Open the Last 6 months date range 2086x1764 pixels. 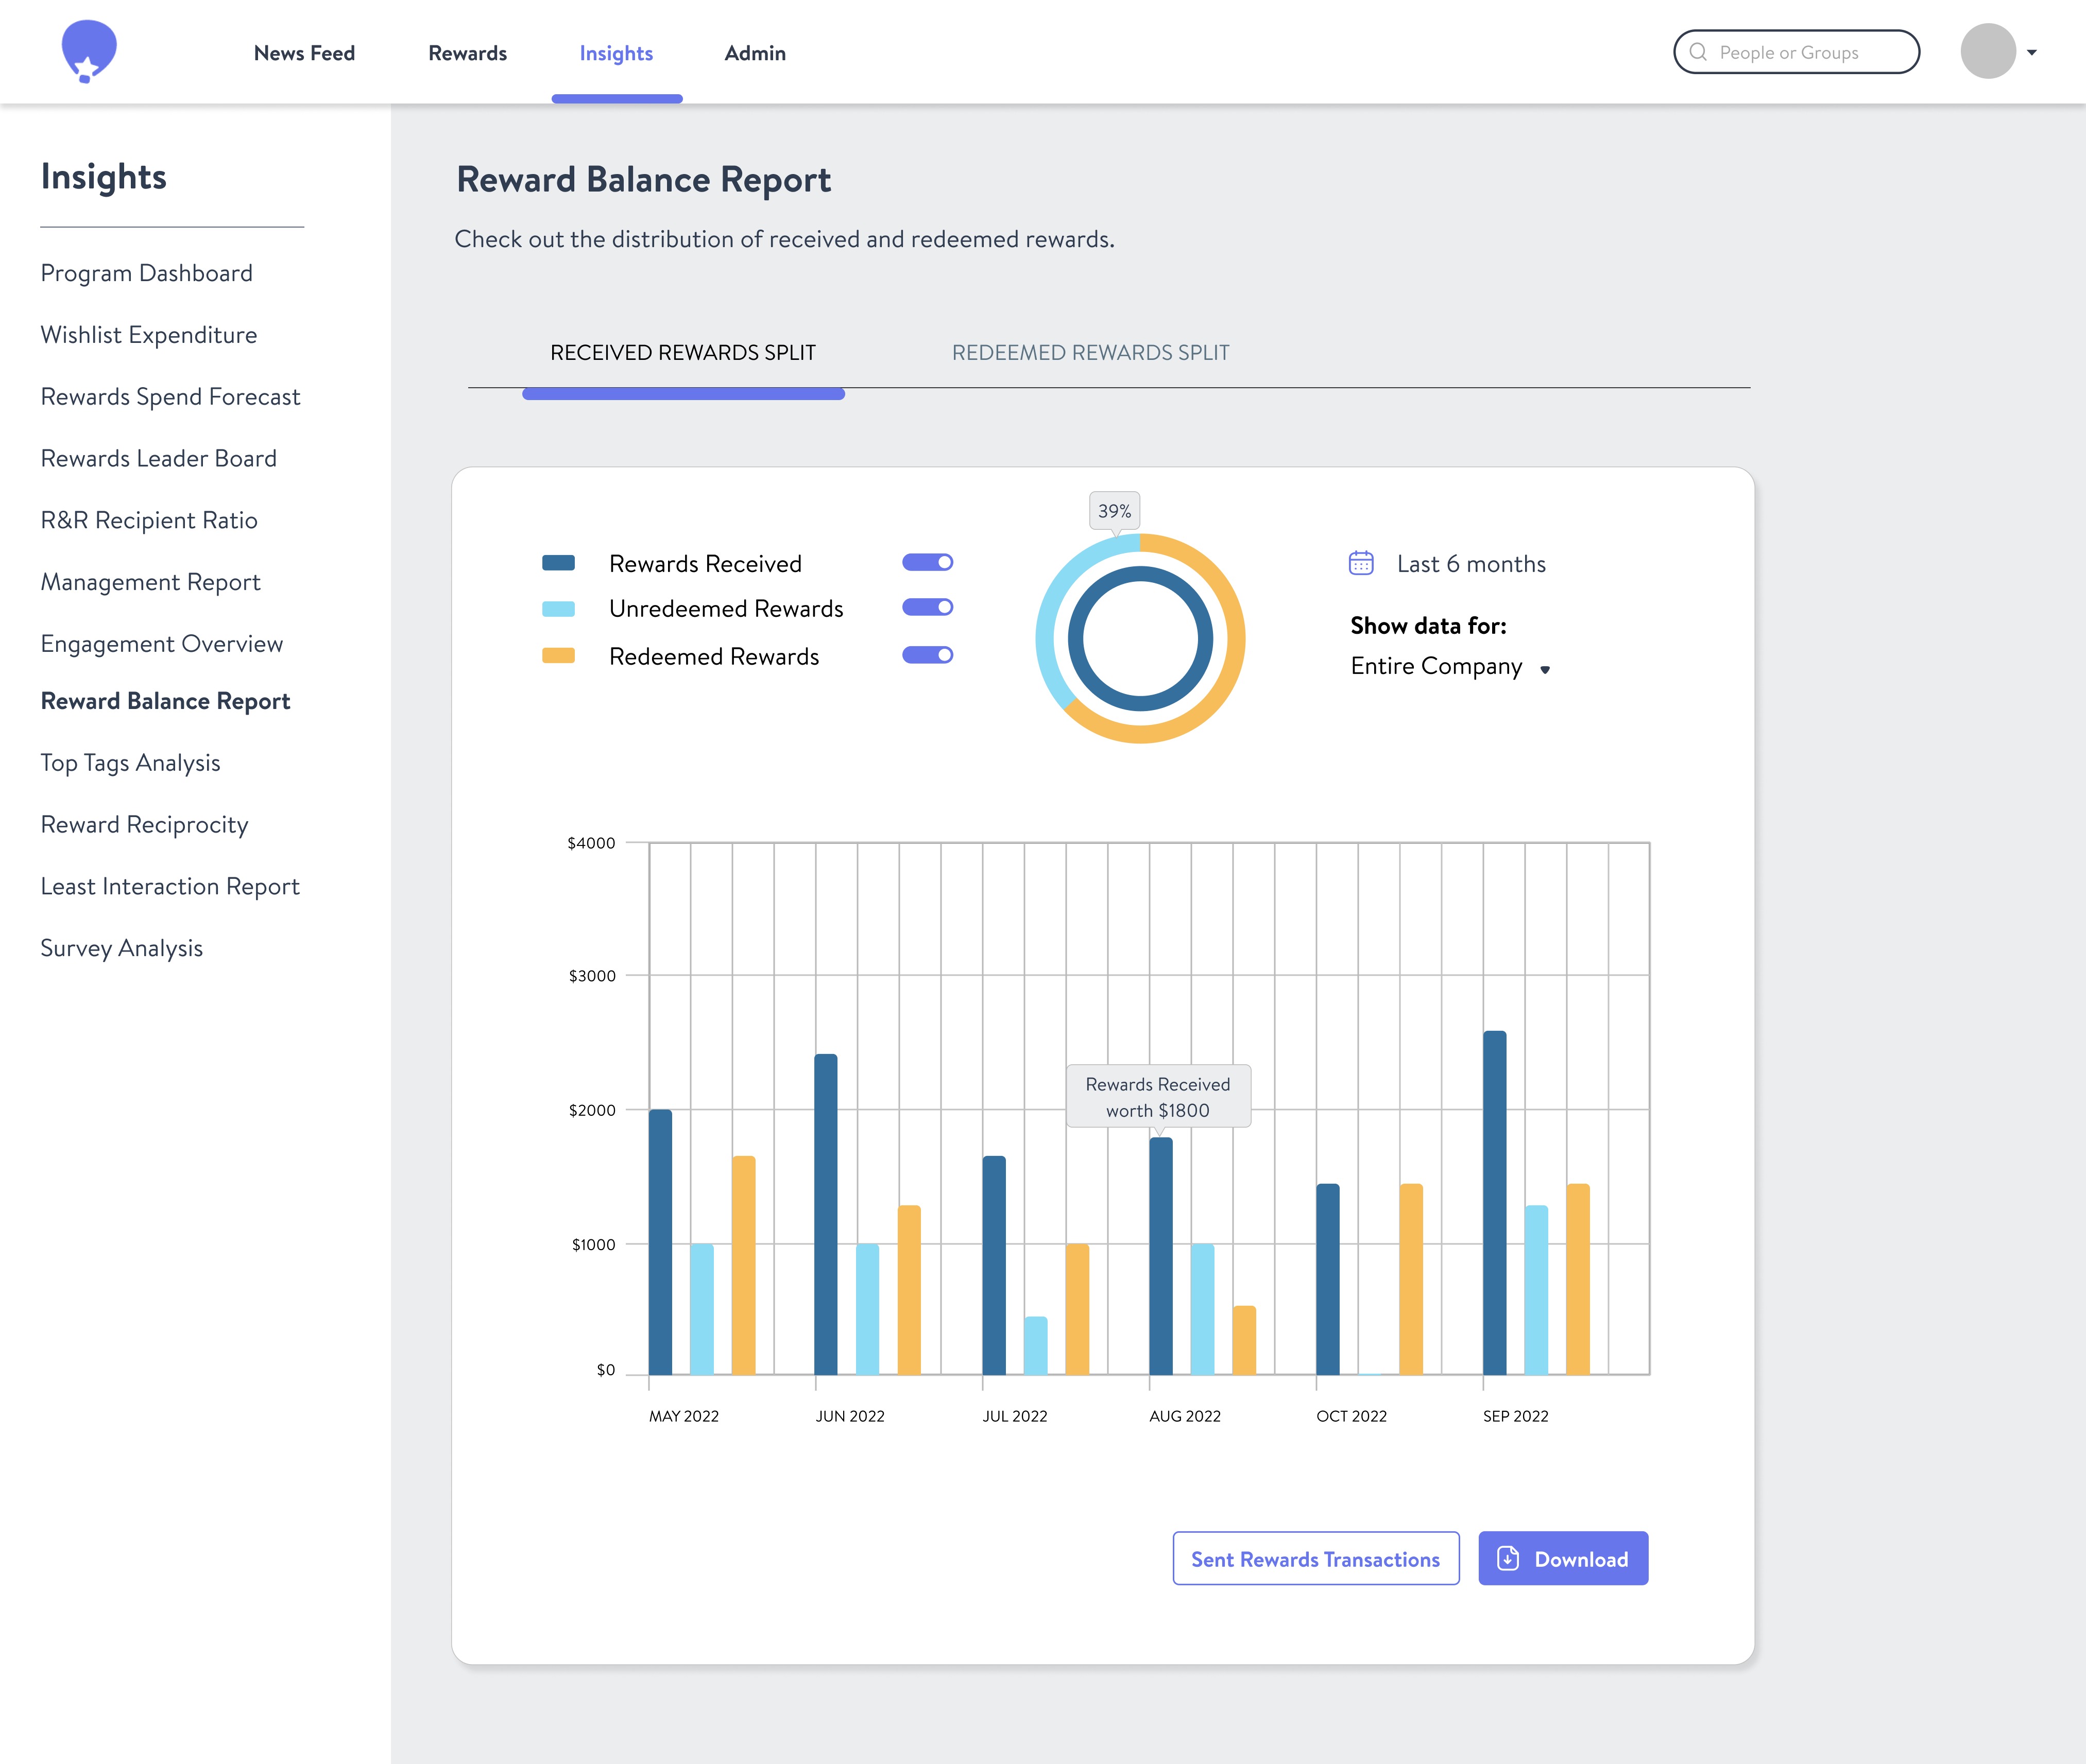coord(1469,564)
